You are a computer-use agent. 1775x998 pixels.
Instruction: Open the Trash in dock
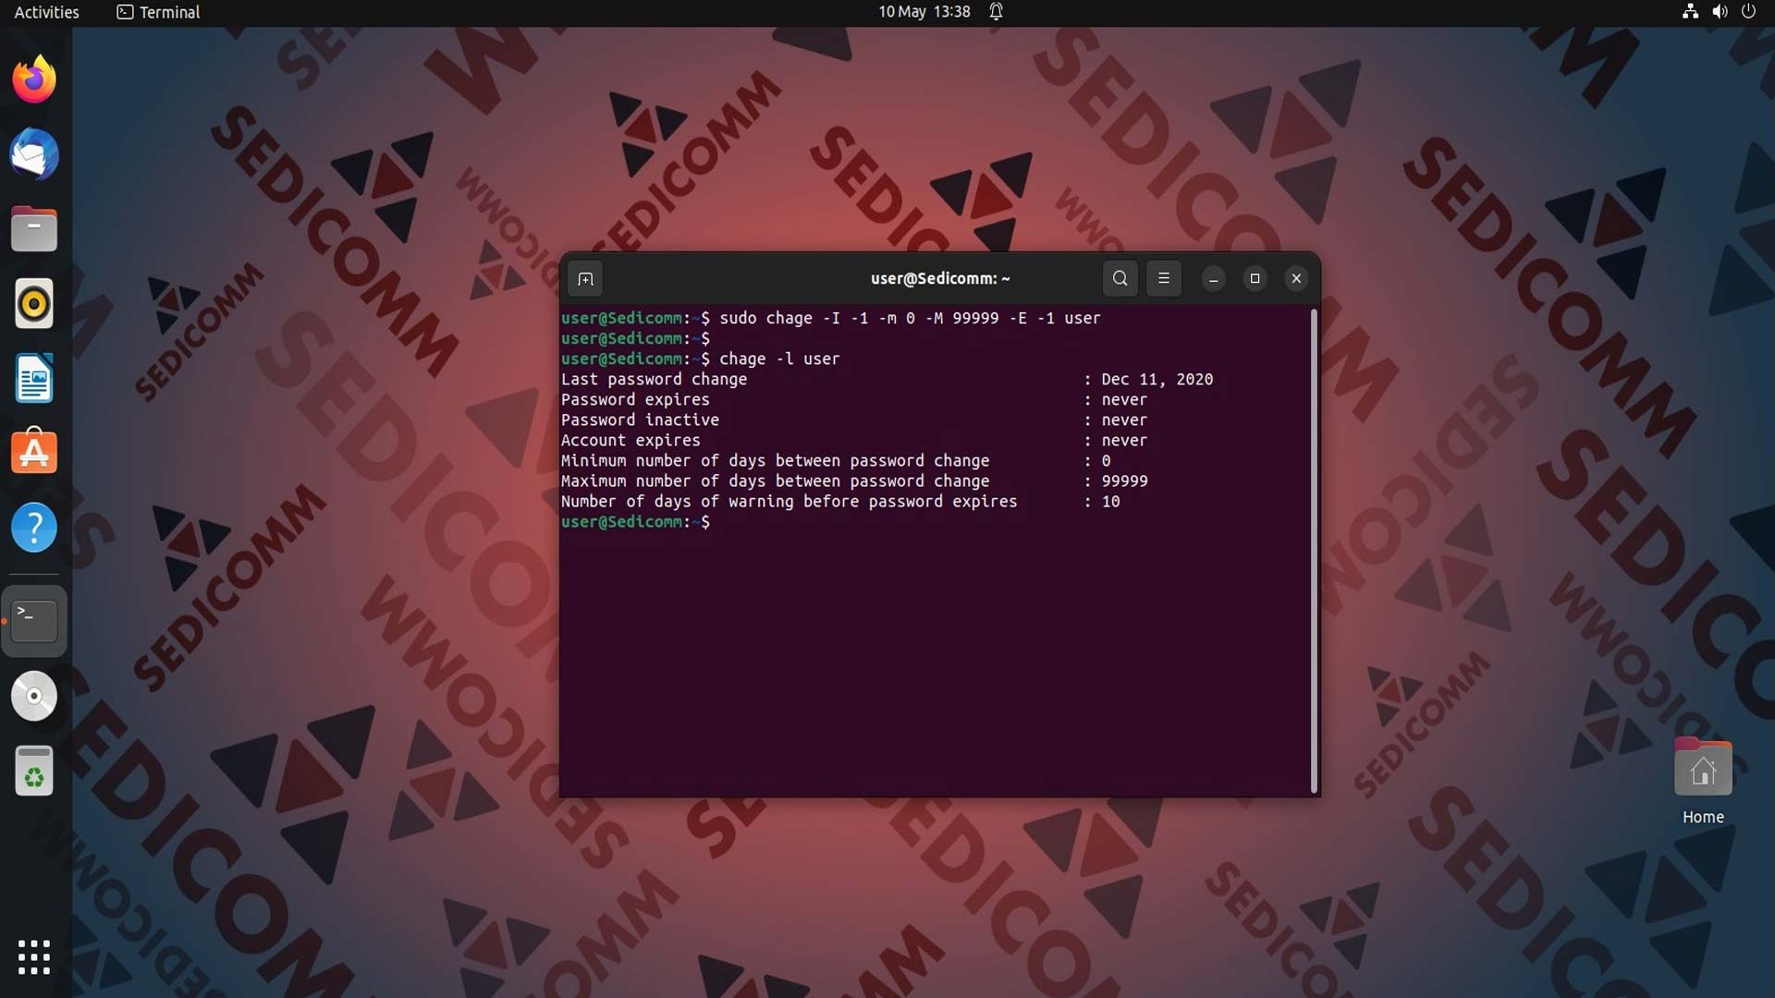point(34,771)
